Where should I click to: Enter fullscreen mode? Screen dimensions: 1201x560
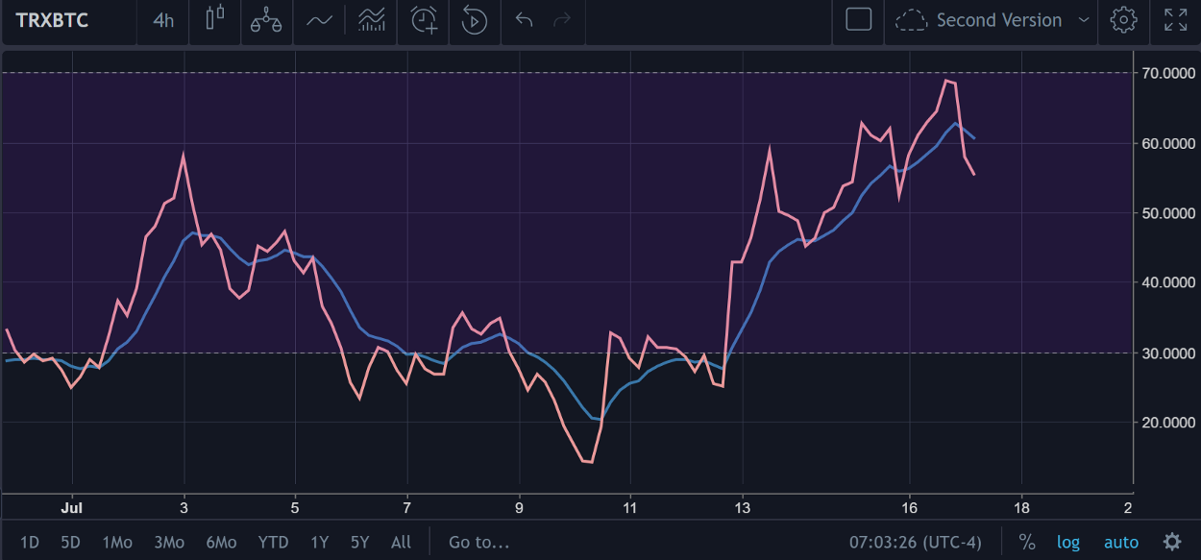point(1175,19)
